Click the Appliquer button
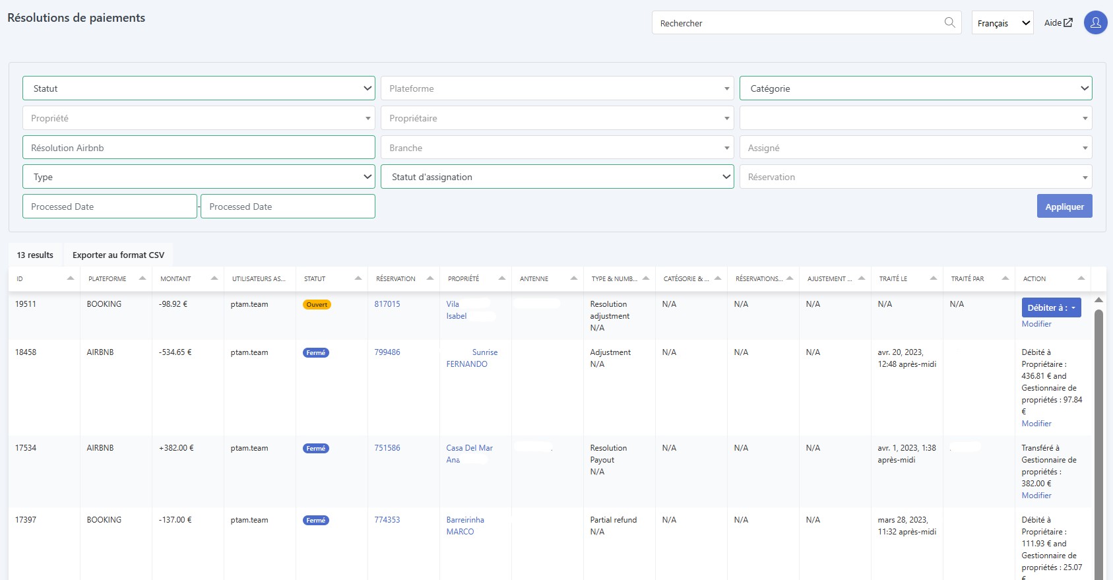Viewport: 1113px width, 580px height. pyautogui.click(x=1064, y=207)
